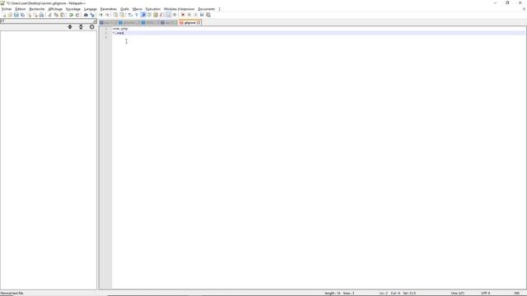Close the active document using the menu bar X
The image size is (527, 296).
tap(524, 9)
